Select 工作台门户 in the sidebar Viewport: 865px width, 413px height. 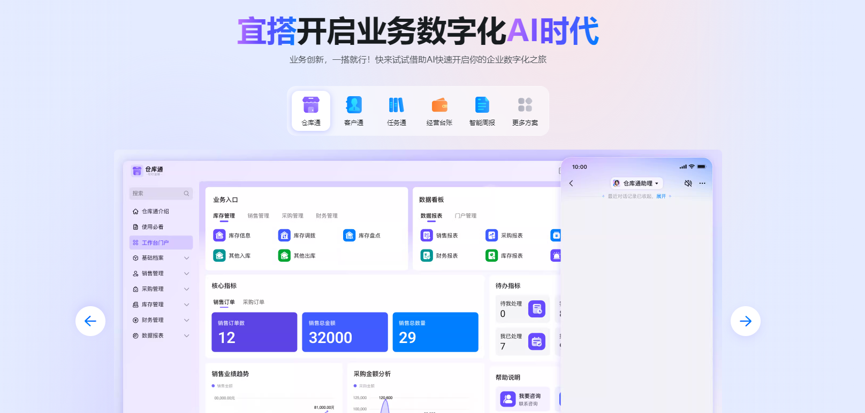point(161,243)
